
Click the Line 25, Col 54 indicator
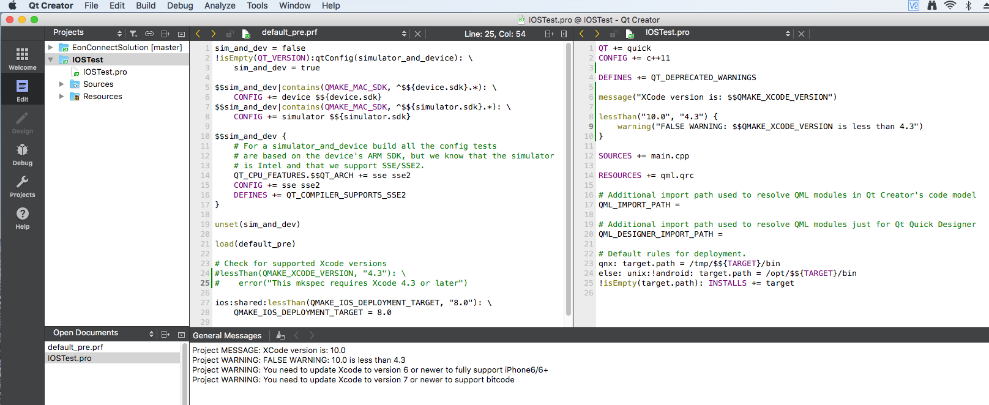point(495,34)
